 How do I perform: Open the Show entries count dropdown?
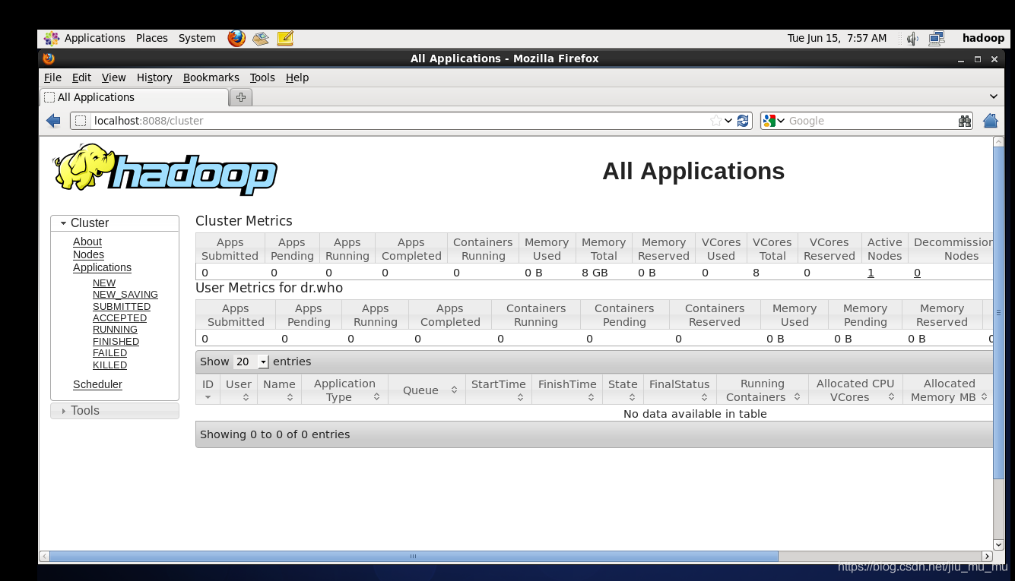pyautogui.click(x=251, y=362)
